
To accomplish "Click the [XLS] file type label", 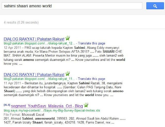I will 7,105.
